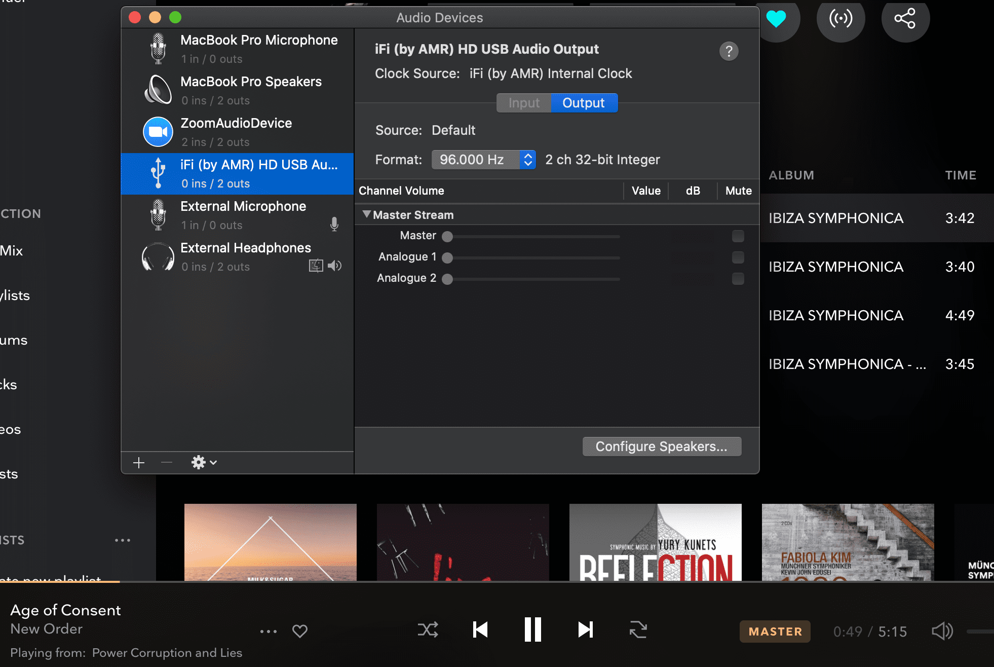This screenshot has width=994, height=667.
Task: Skip to next track
Action: coord(586,630)
